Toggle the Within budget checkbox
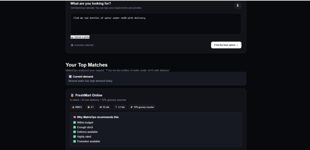Image resolution: width=310 pixels, height=150 pixels. click(75, 123)
